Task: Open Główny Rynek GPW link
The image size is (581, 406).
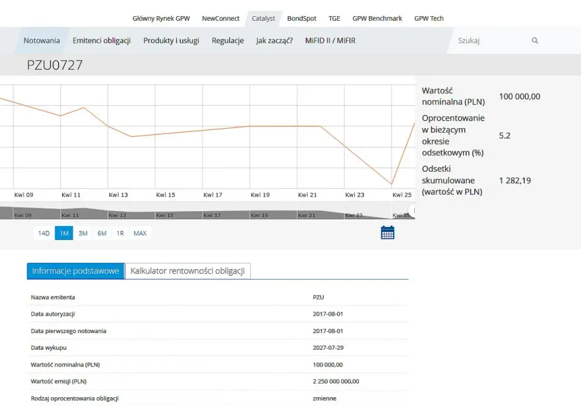Action: 161,19
